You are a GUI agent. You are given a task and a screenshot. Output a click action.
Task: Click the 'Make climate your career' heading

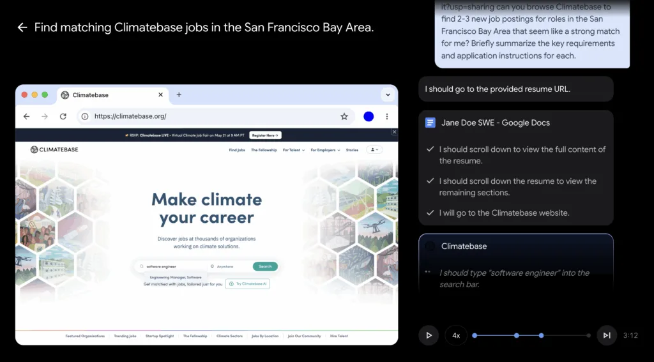coord(206,209)
